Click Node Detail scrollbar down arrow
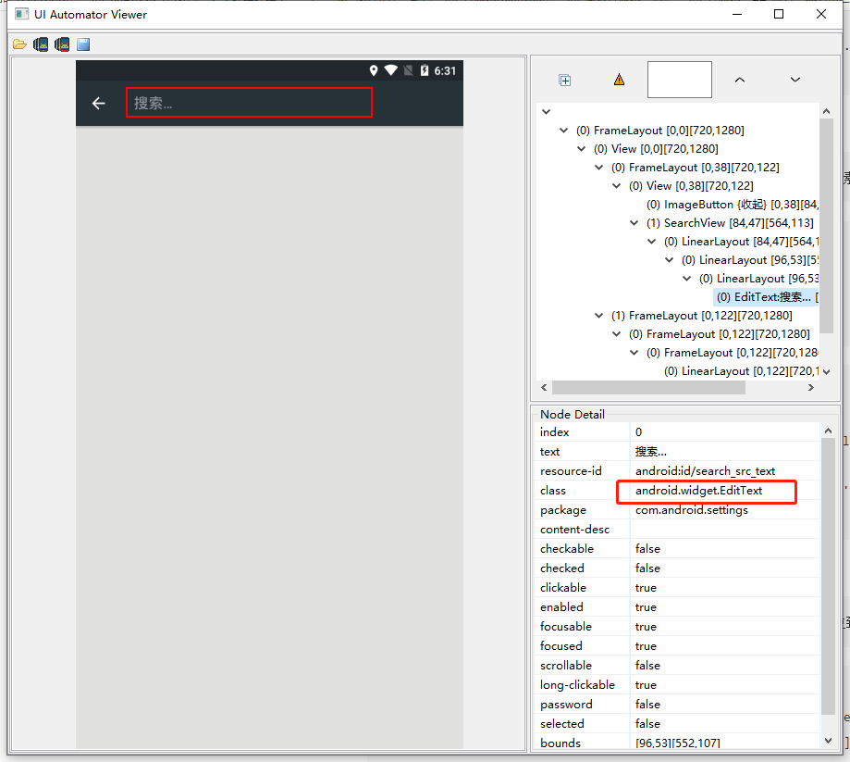 [828, 741]
